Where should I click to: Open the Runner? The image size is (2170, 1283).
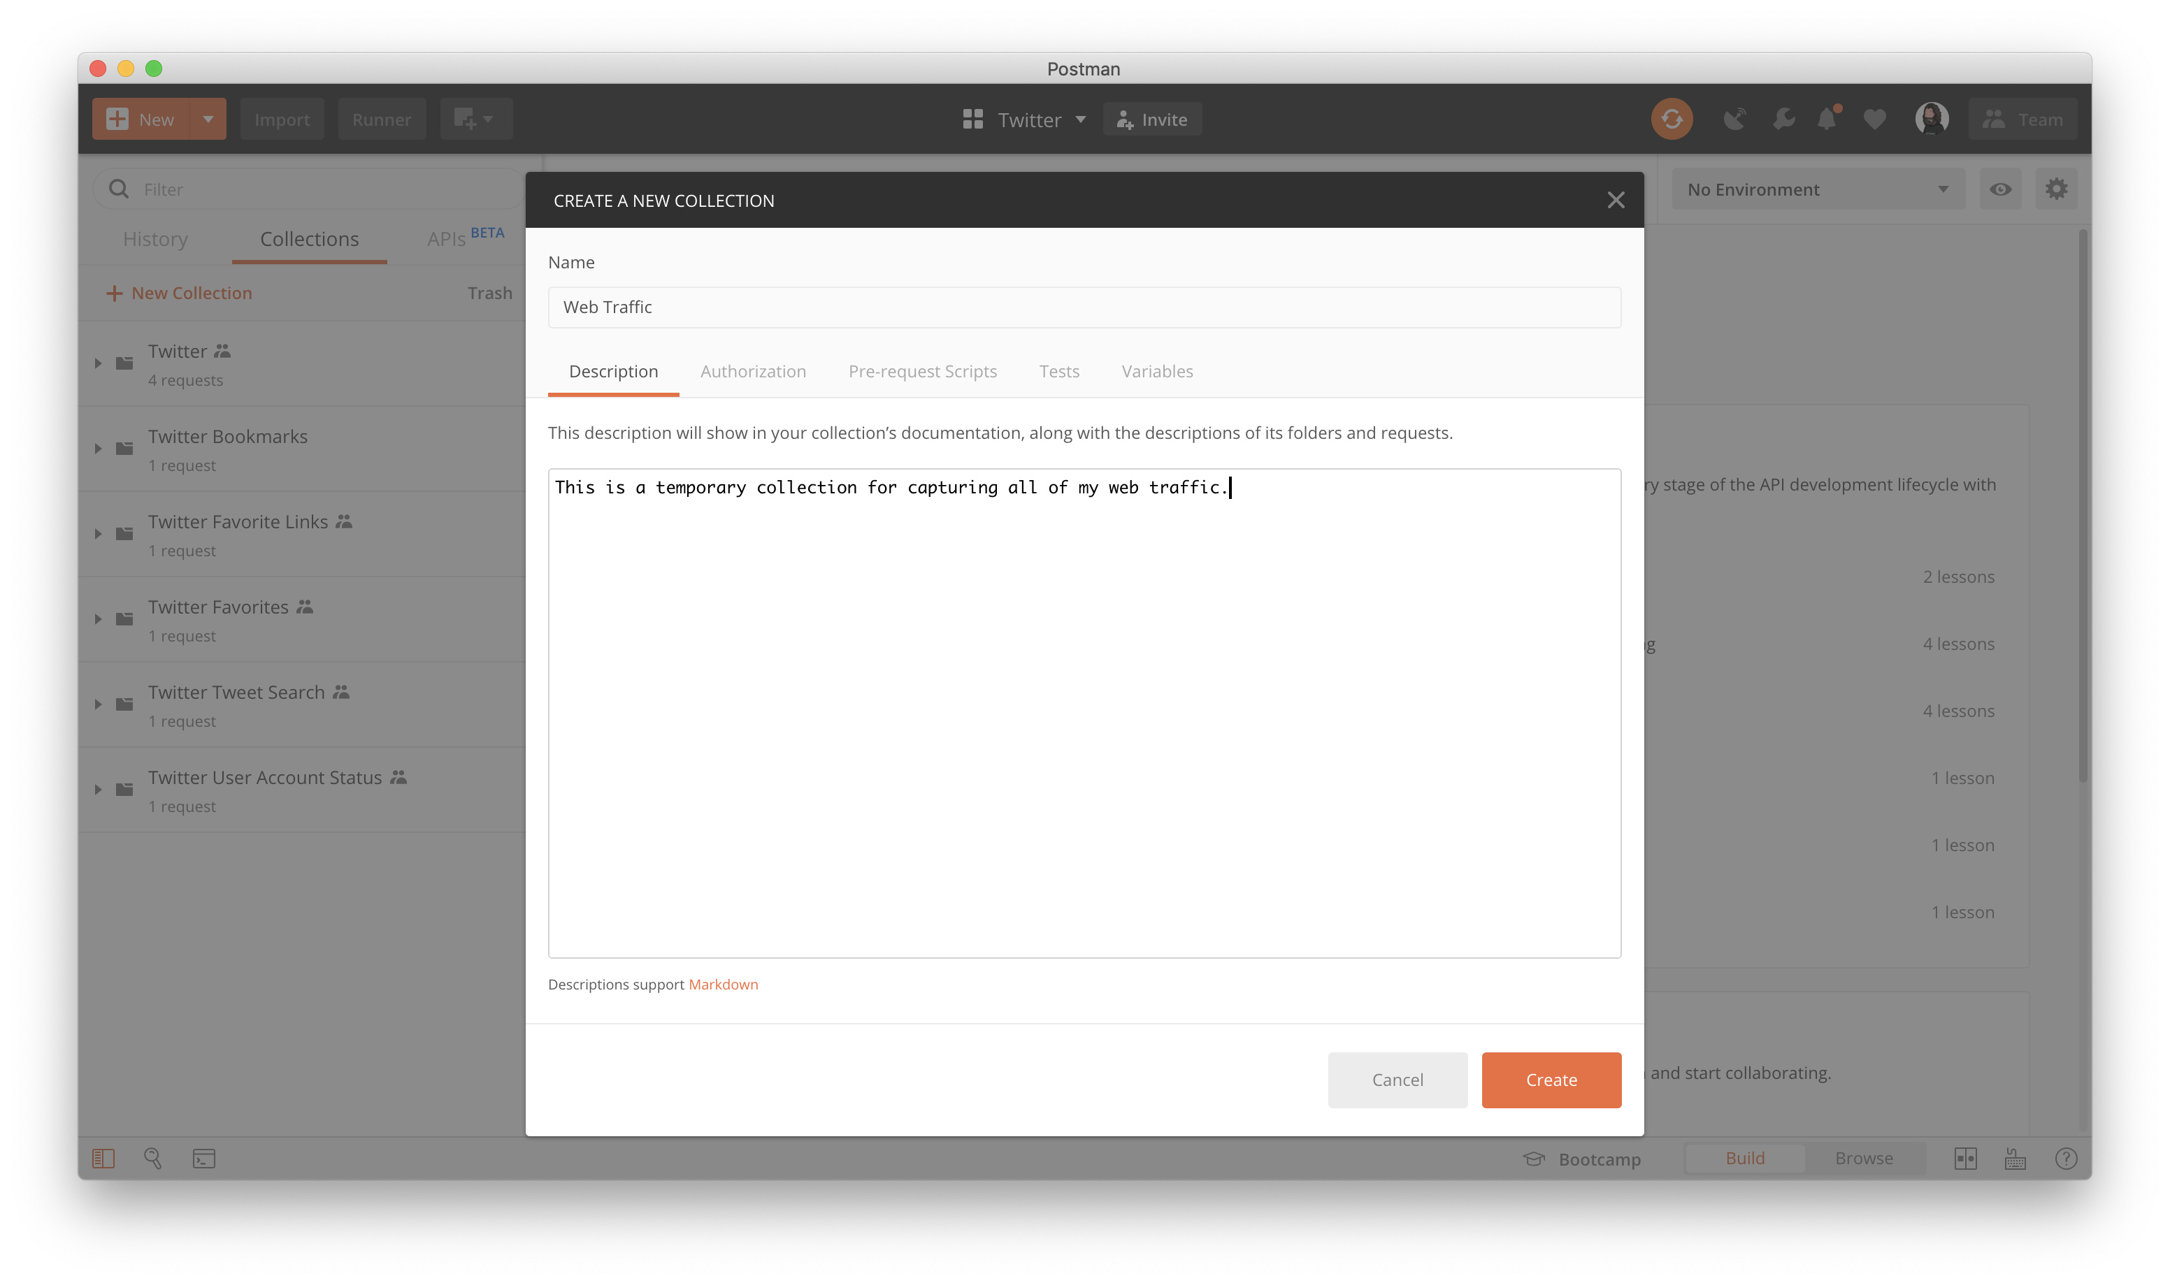[382, 119]
